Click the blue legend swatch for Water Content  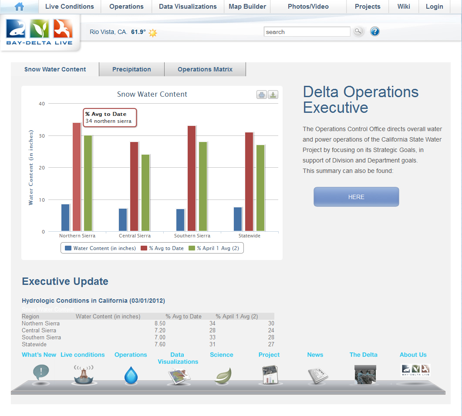coord(68,248)
